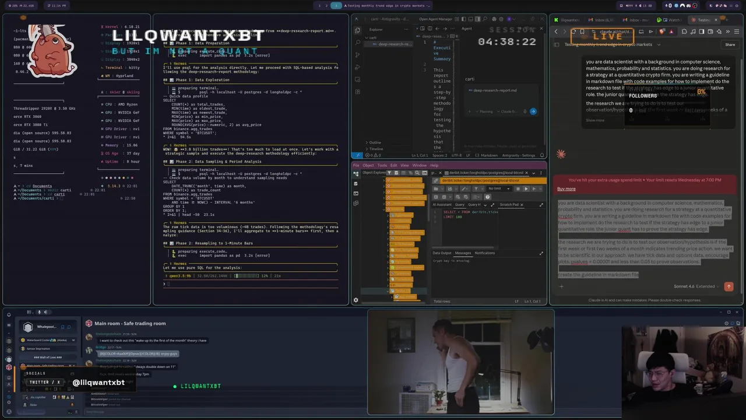This screenshot has width=746, height=420.
Task: Click Antigravity - Settings in status bar
Action: coord(520,155)
